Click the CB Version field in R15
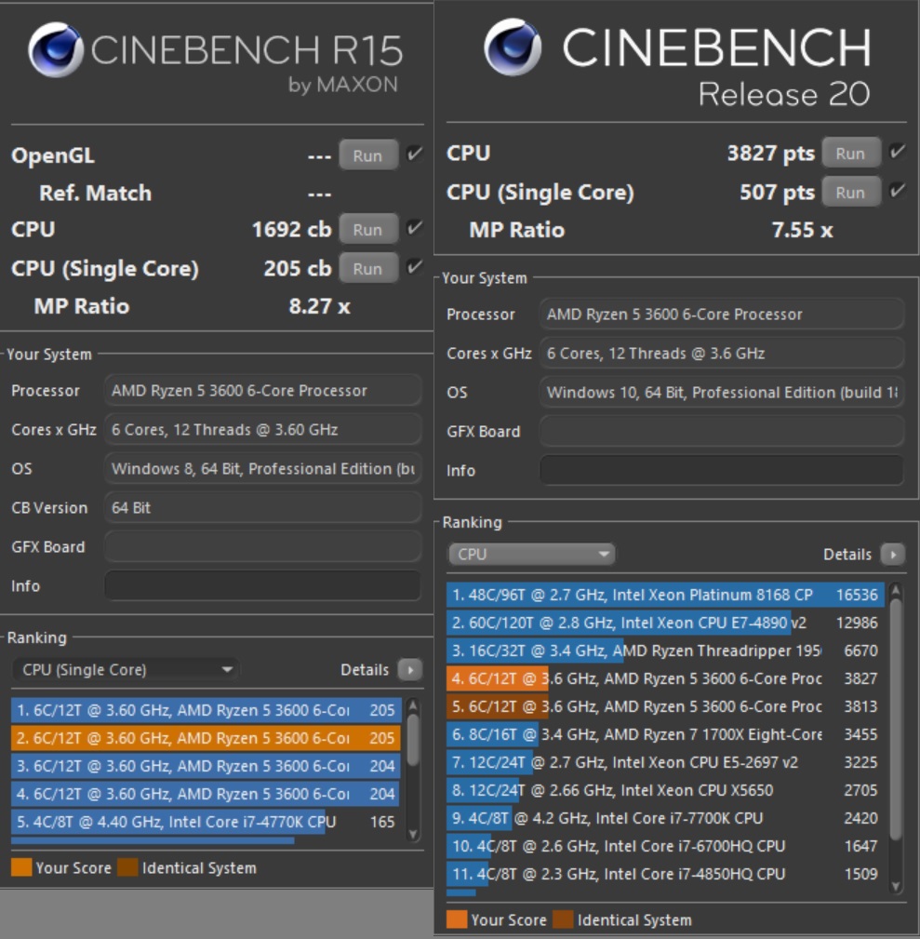This screenshot has height=939, width=920. [262, 507]
